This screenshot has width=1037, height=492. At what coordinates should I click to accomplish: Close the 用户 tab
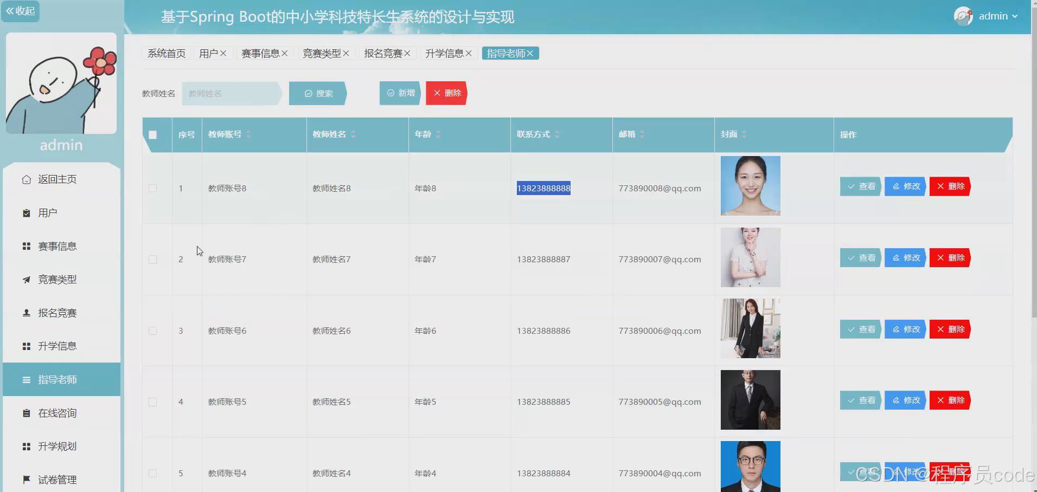(x=223, y=54)
